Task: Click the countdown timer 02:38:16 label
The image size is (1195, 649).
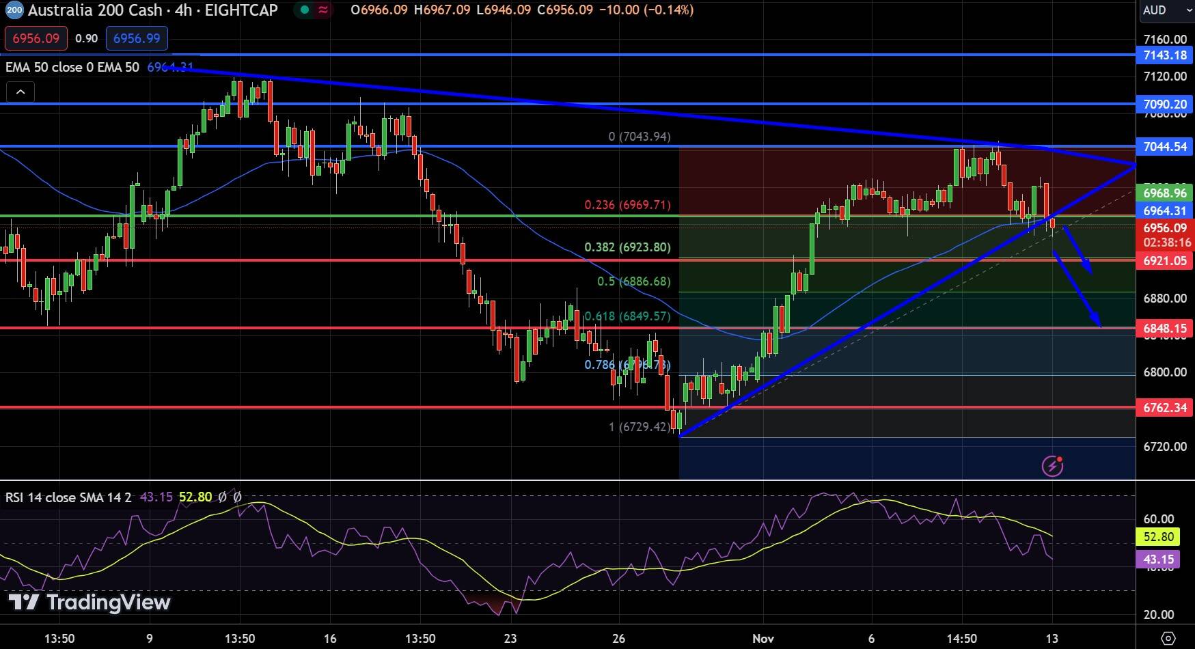Action: pos(1166,243)
